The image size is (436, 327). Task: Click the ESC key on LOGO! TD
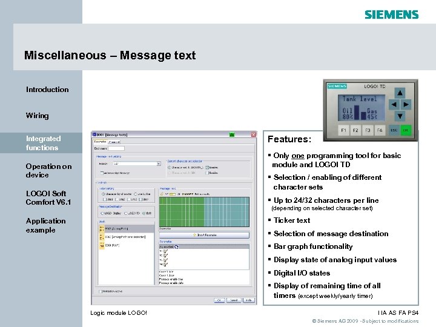[394, 130]
